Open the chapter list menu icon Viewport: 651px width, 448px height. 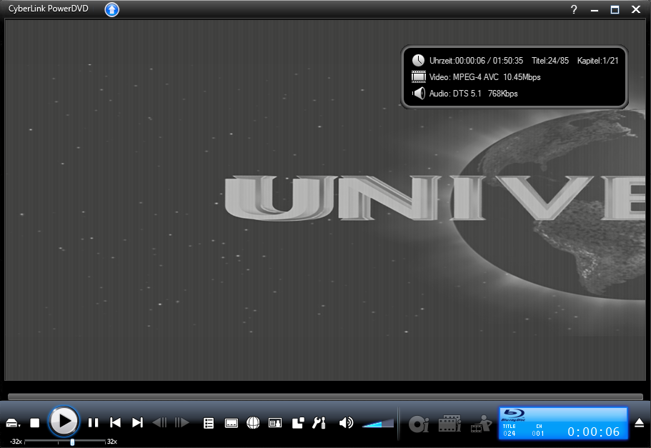209,423
